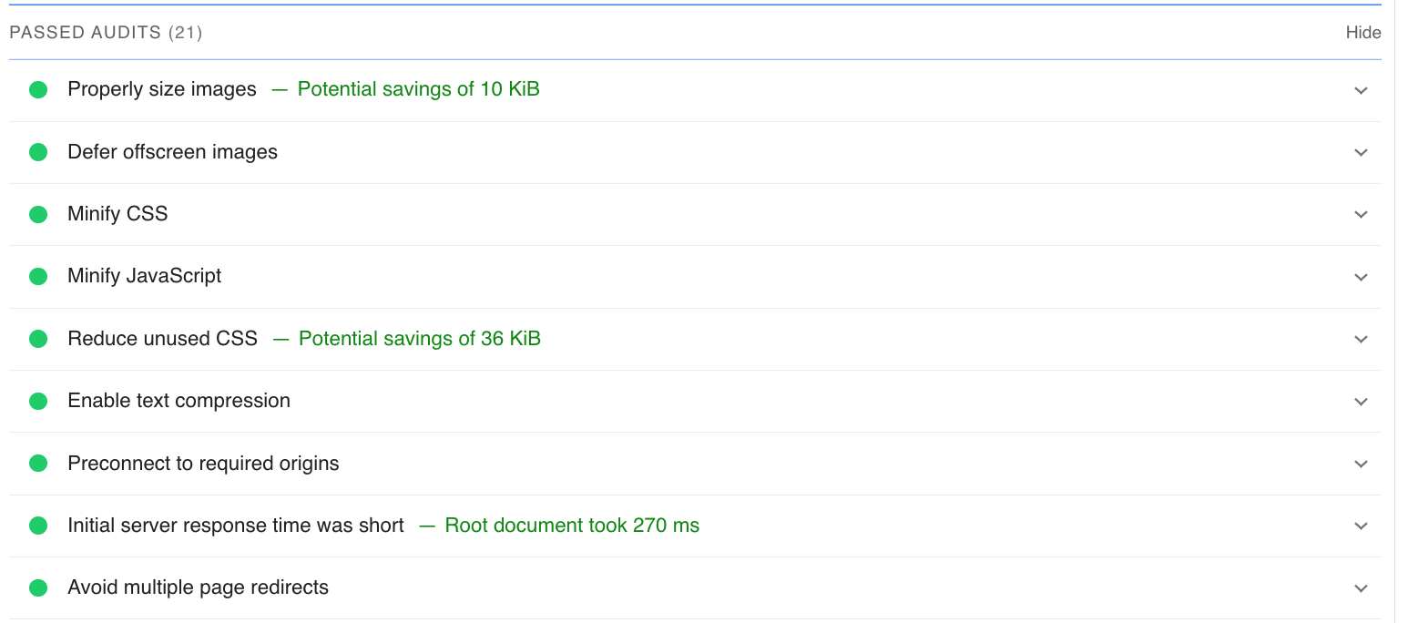Click the green pass icon beside Minify JavaScript
The image size is (1408, 623).
[38, 276]
